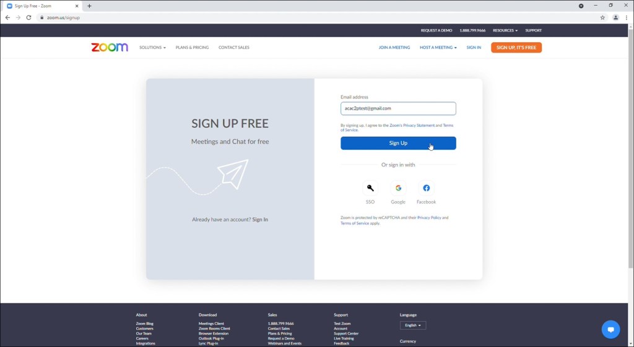Click the SSO key sign-in icon

(x=370, y=188)
